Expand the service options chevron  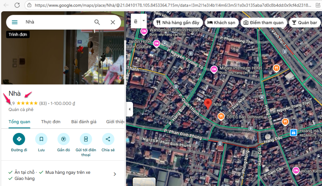115,174
